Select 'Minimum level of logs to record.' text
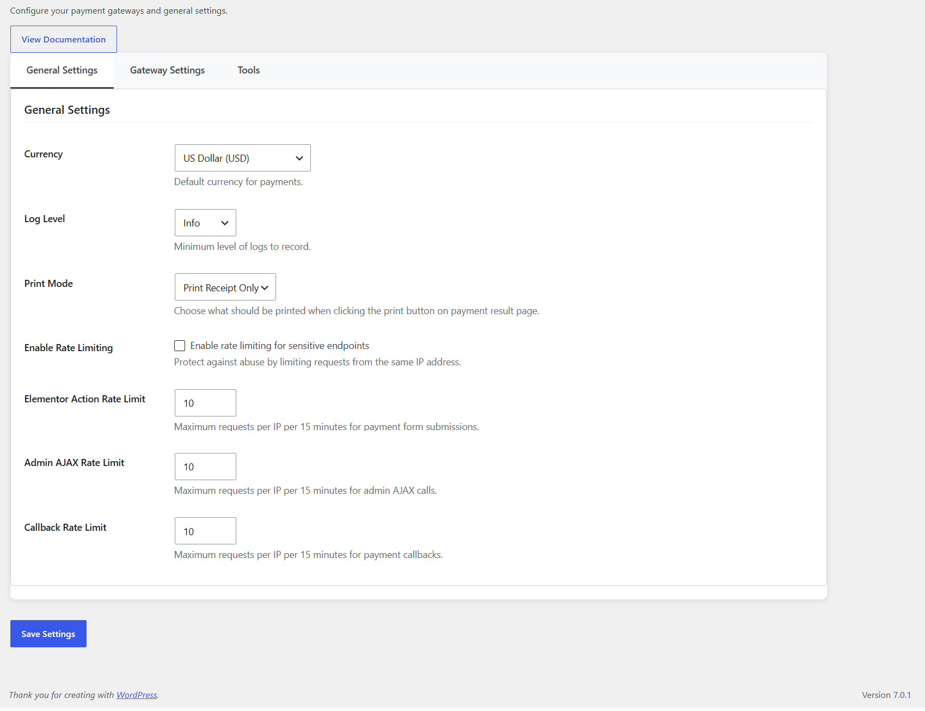 [242, 247]
